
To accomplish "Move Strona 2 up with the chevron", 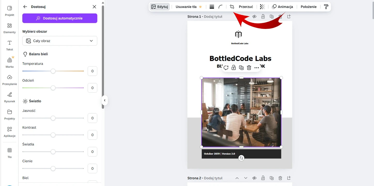I will pos(237,178).
